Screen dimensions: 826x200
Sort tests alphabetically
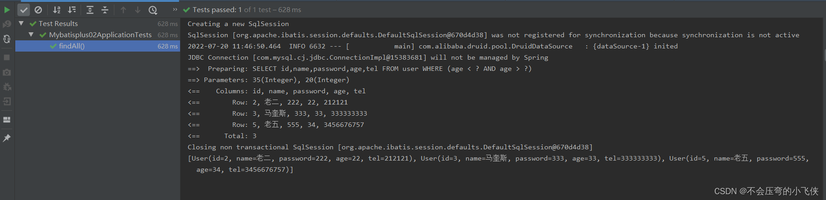57,9
